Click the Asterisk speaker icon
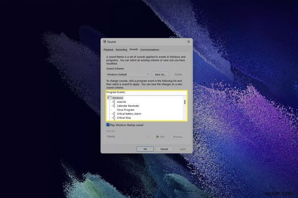The width and height of the screenshot is (298, 198). pos(114,102)
